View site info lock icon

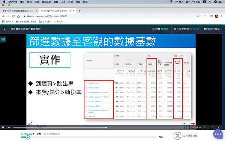[24, 16]
